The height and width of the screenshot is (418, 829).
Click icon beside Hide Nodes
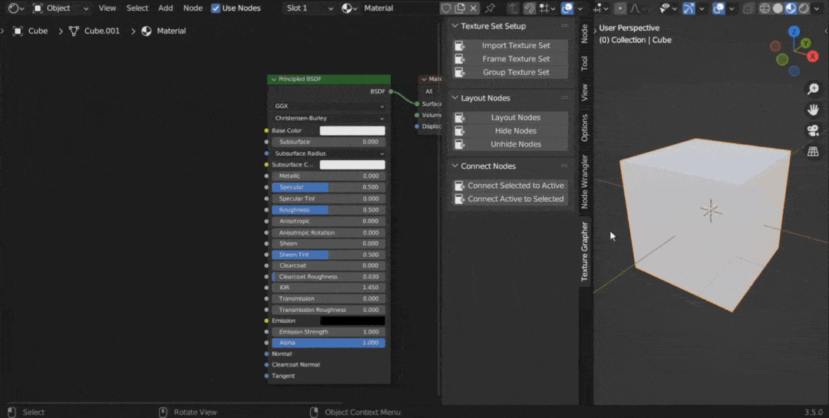(460, 131)
